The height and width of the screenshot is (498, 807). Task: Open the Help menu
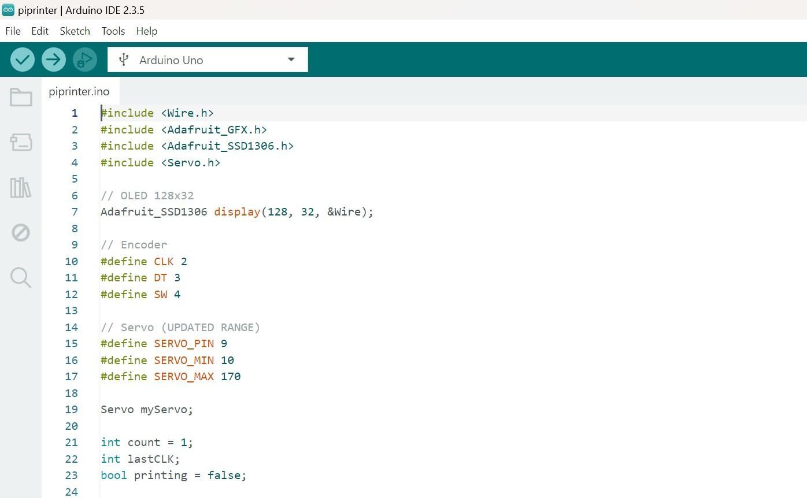147,31
